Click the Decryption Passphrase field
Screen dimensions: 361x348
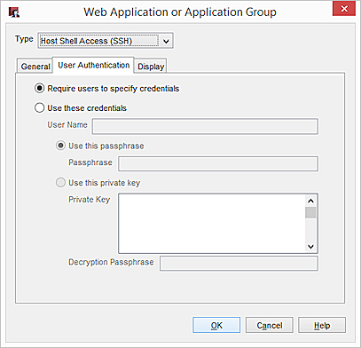tap(239, 264)
